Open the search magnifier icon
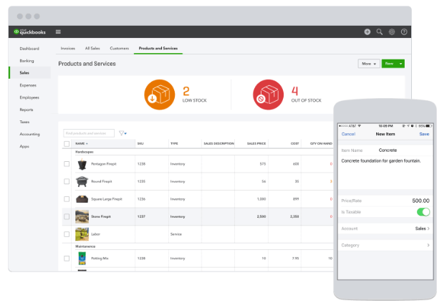The height and width of the screenshot is (308, 442). click(x=380, y=32)
